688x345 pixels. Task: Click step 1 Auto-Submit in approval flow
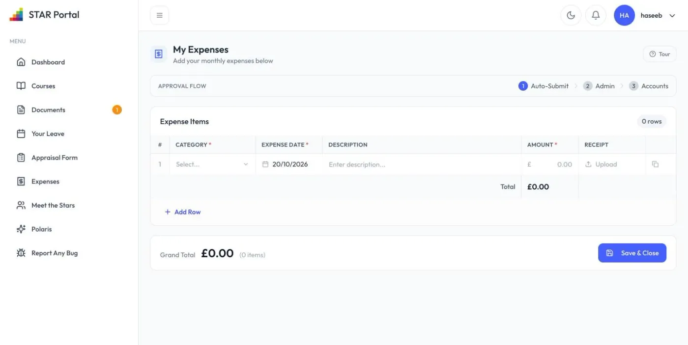[x=544, y=86]
